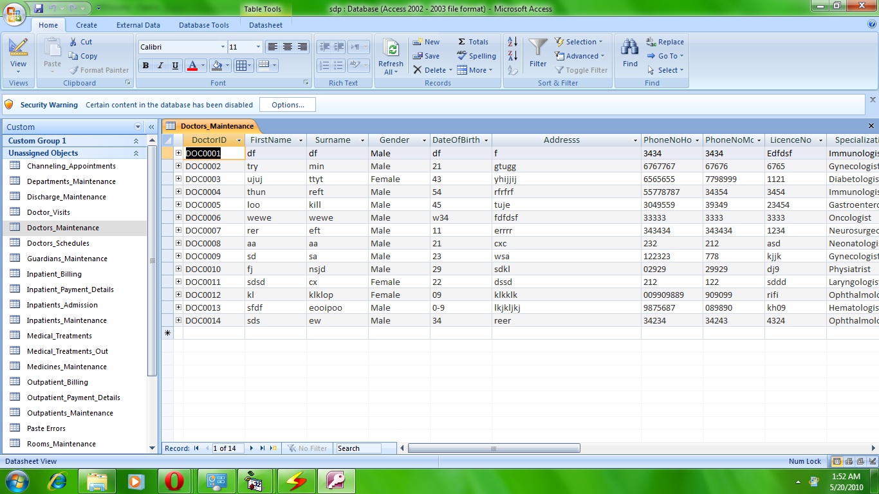Screen dimensions: 879x494
Task: Expand subdatasheet for DOC0003 row
Action: pyautogui.click(x=178, y=179)
